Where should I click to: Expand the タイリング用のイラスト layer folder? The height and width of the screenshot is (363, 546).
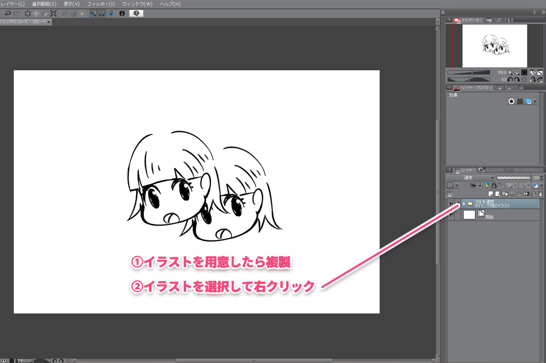(x=464, y=204)
